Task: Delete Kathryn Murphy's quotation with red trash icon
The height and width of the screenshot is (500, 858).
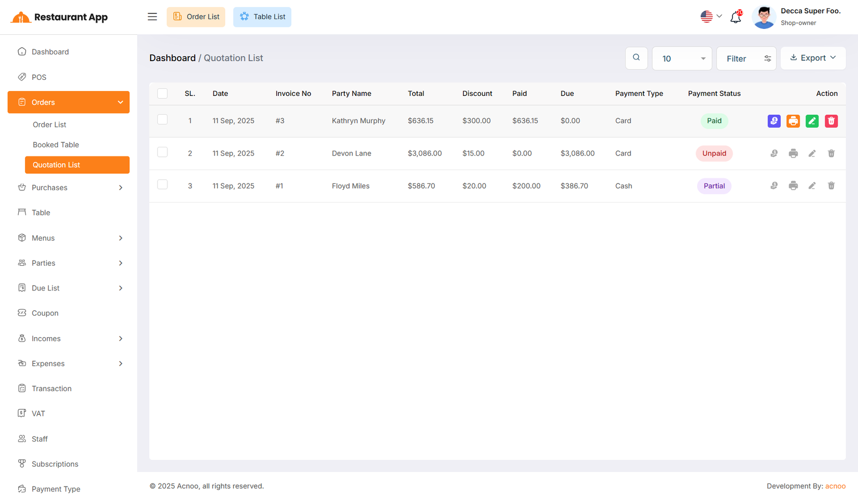Action: (831, 121)
